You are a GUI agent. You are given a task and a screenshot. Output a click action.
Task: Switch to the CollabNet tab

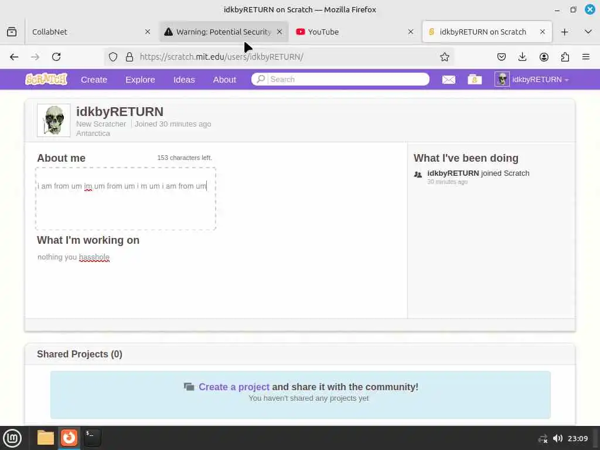pyautogui.click(x=89, y=32)
